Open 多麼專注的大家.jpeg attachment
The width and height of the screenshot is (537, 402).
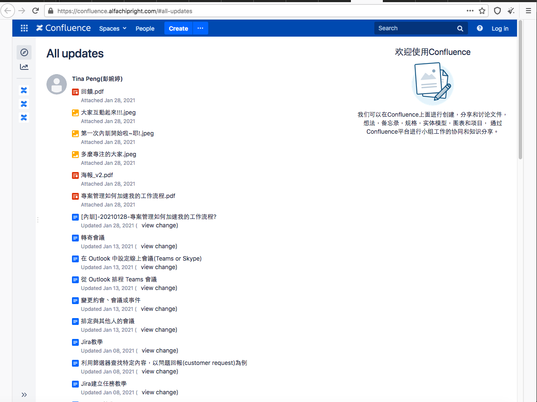pyautogui.click(x=109, y=154)
